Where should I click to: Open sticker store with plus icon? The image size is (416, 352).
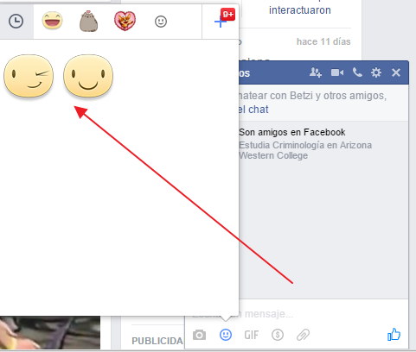point(221,22)
